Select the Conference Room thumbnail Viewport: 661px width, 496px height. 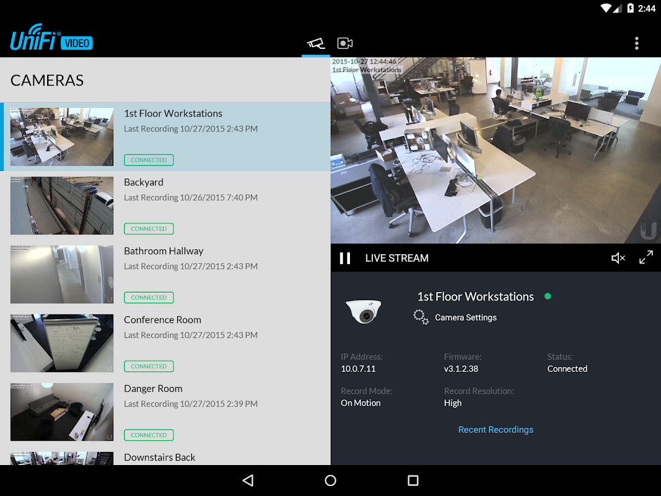tap(62, 343)
